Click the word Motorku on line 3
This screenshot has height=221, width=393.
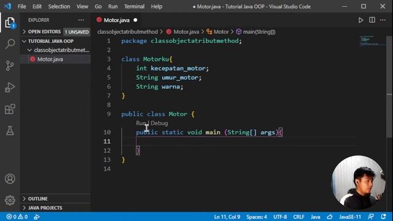(156, 60)
